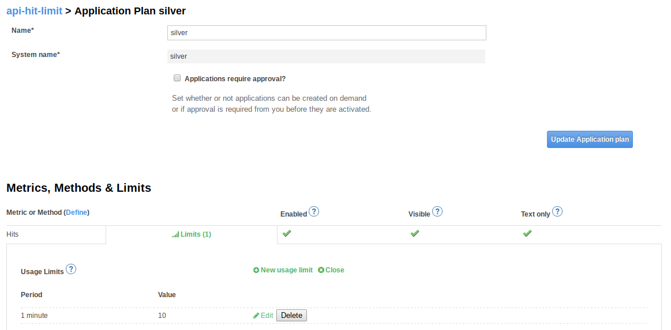Select the Hits metric row label
Image resolution: width=671 pixels, height=330 pixels.
click(13, 234)
